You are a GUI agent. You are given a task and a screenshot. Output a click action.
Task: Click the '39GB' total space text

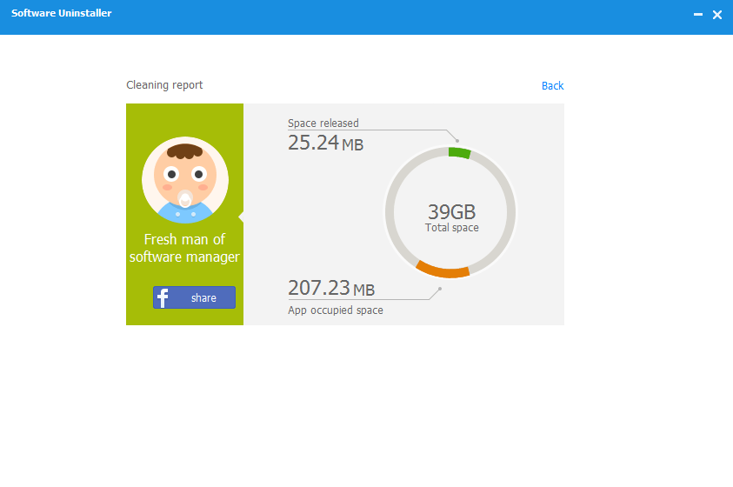pos(451,211)
